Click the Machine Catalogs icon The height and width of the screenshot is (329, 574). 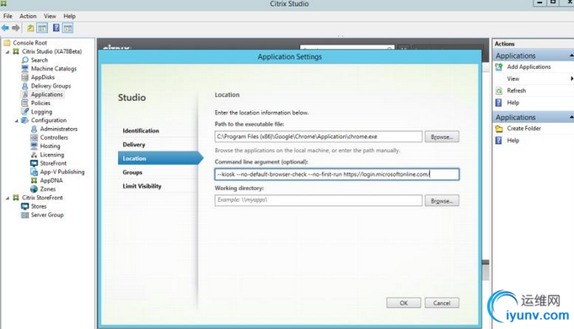25,69
